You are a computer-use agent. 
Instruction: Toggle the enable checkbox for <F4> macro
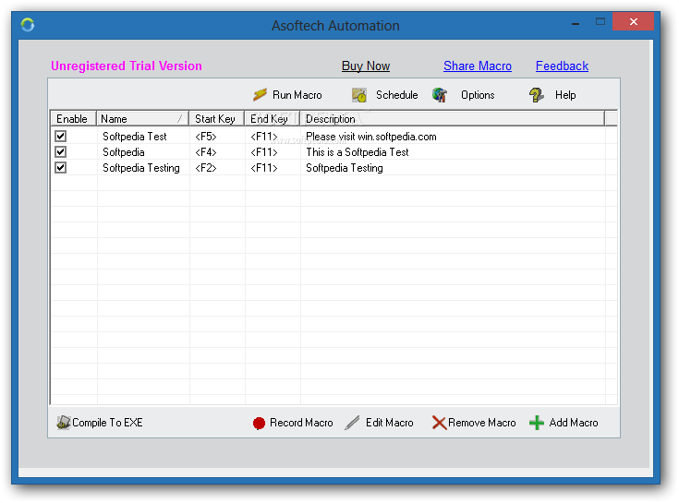[61, 151]
